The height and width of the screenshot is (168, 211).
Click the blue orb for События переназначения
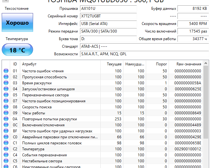click(x=6, y=155)
